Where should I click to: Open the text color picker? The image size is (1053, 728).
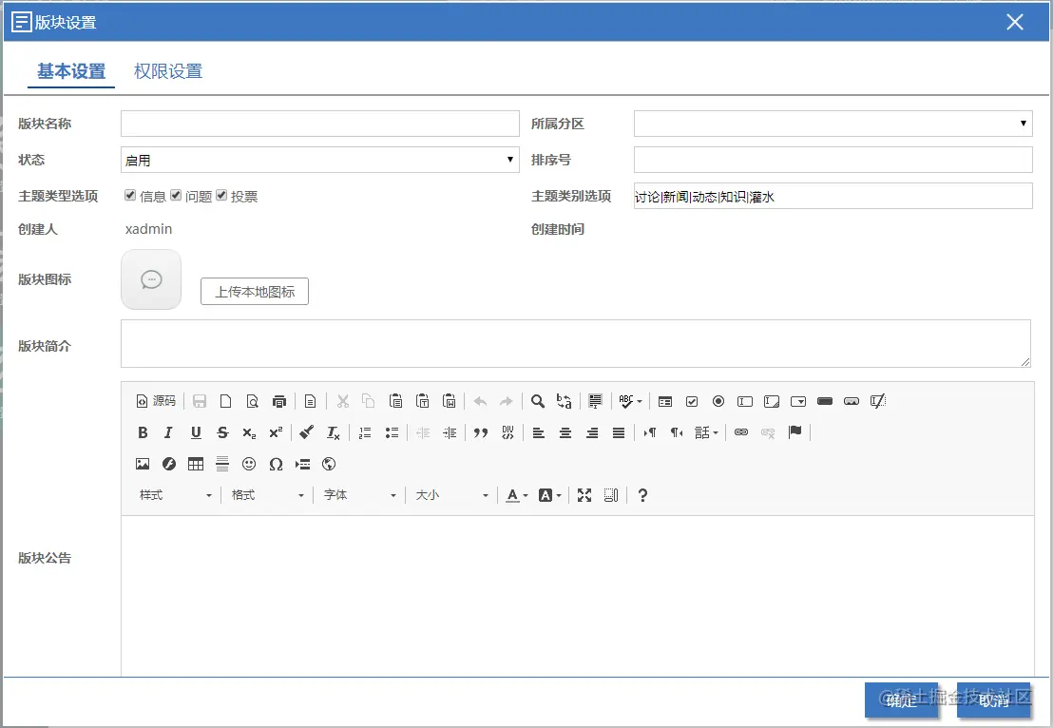tap(516, 496)
